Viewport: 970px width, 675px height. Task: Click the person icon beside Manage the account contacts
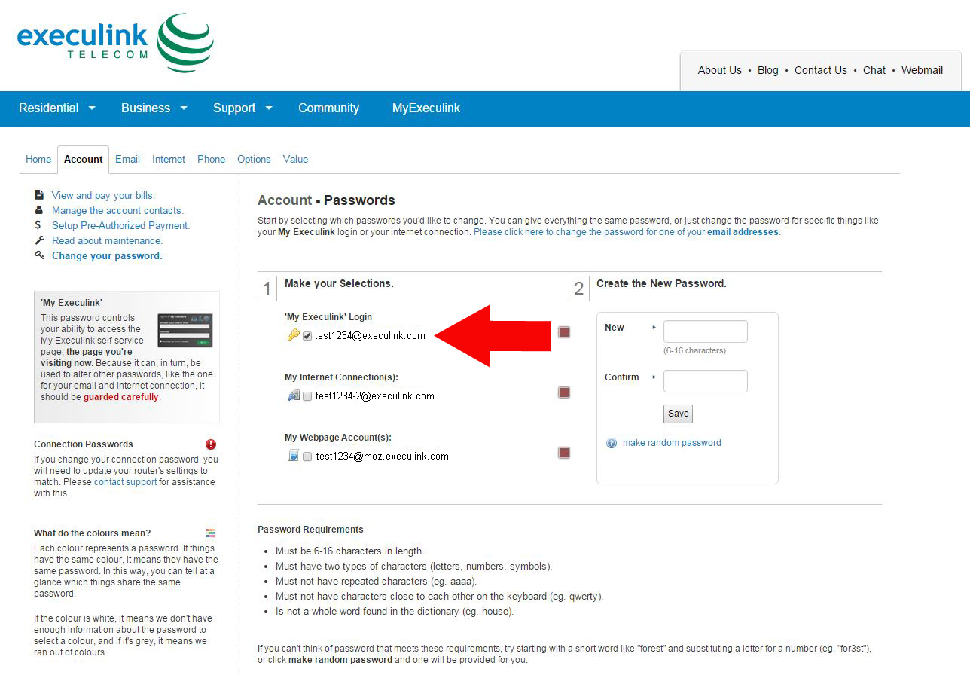[x=39, y=210]
